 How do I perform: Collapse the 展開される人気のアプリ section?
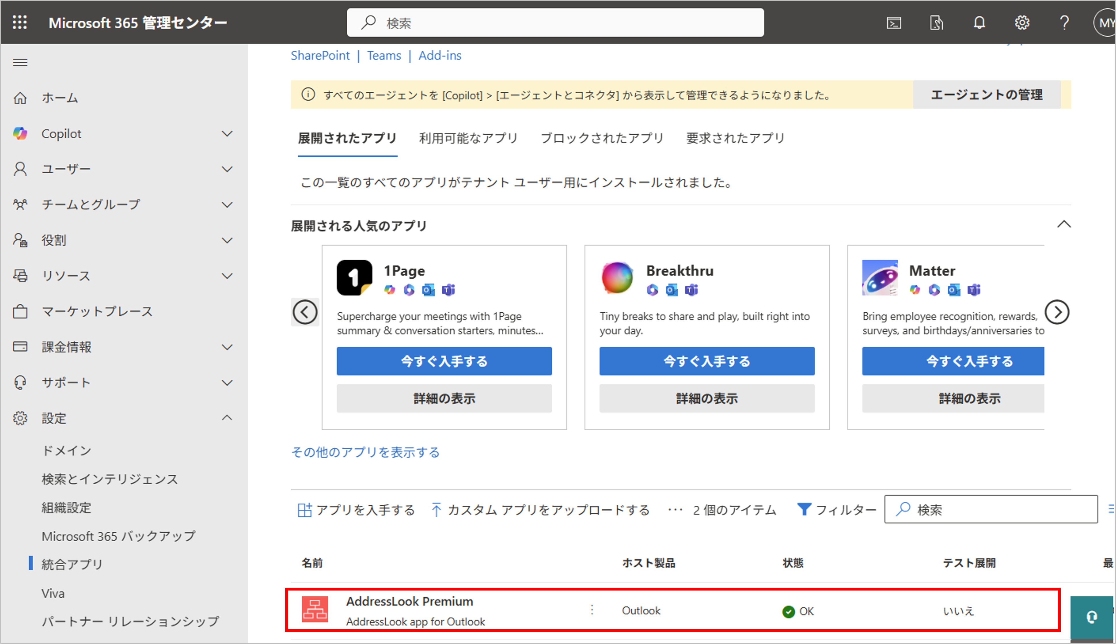coord(1064,225)
